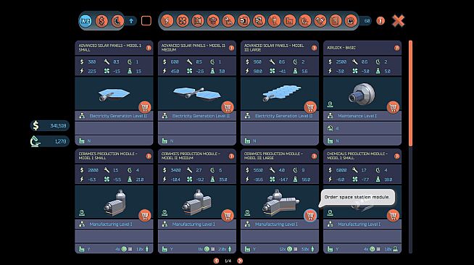The image size is (474, 265).
Task: Open Maintenance Level I on Airlock card
Action: coord(357,116)
